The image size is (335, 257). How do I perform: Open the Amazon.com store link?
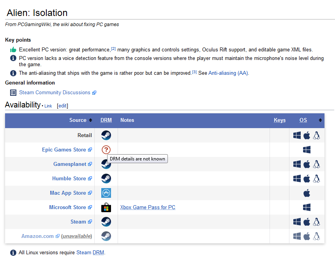click(41, 236)
